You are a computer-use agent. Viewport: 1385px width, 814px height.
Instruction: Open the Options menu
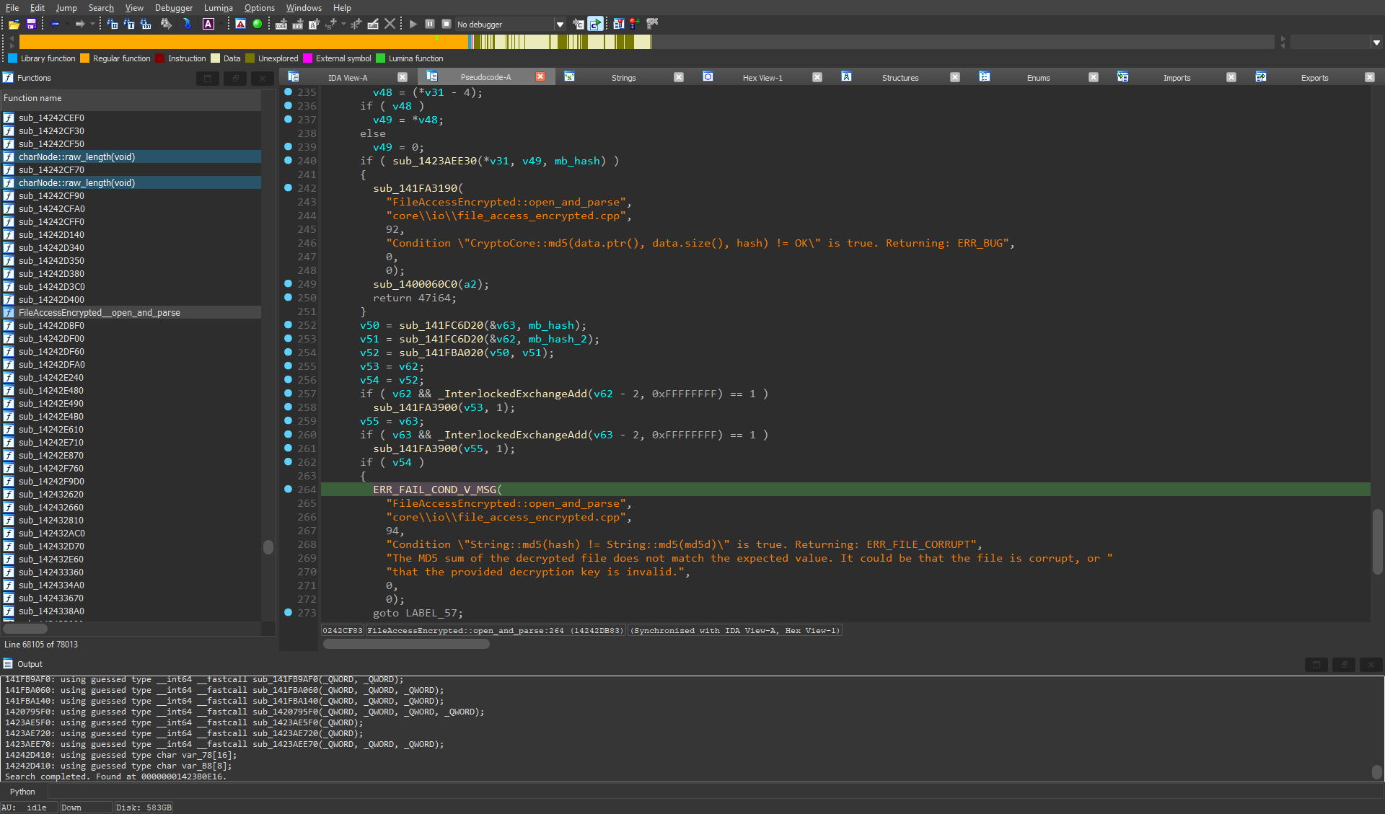click(x=259, y=8)
